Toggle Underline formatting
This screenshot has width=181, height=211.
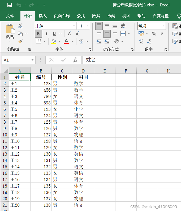point(54,34)
